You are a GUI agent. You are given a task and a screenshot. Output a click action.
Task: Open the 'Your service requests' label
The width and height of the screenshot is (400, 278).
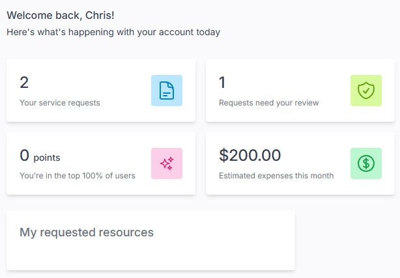coord(60,103)
